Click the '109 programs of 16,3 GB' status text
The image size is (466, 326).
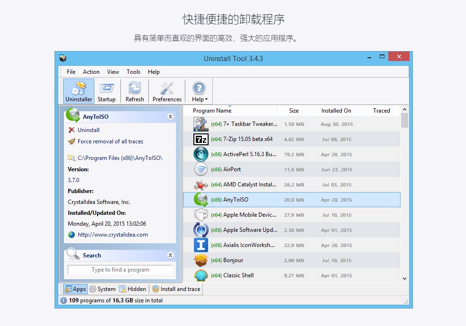click(116, 300)
